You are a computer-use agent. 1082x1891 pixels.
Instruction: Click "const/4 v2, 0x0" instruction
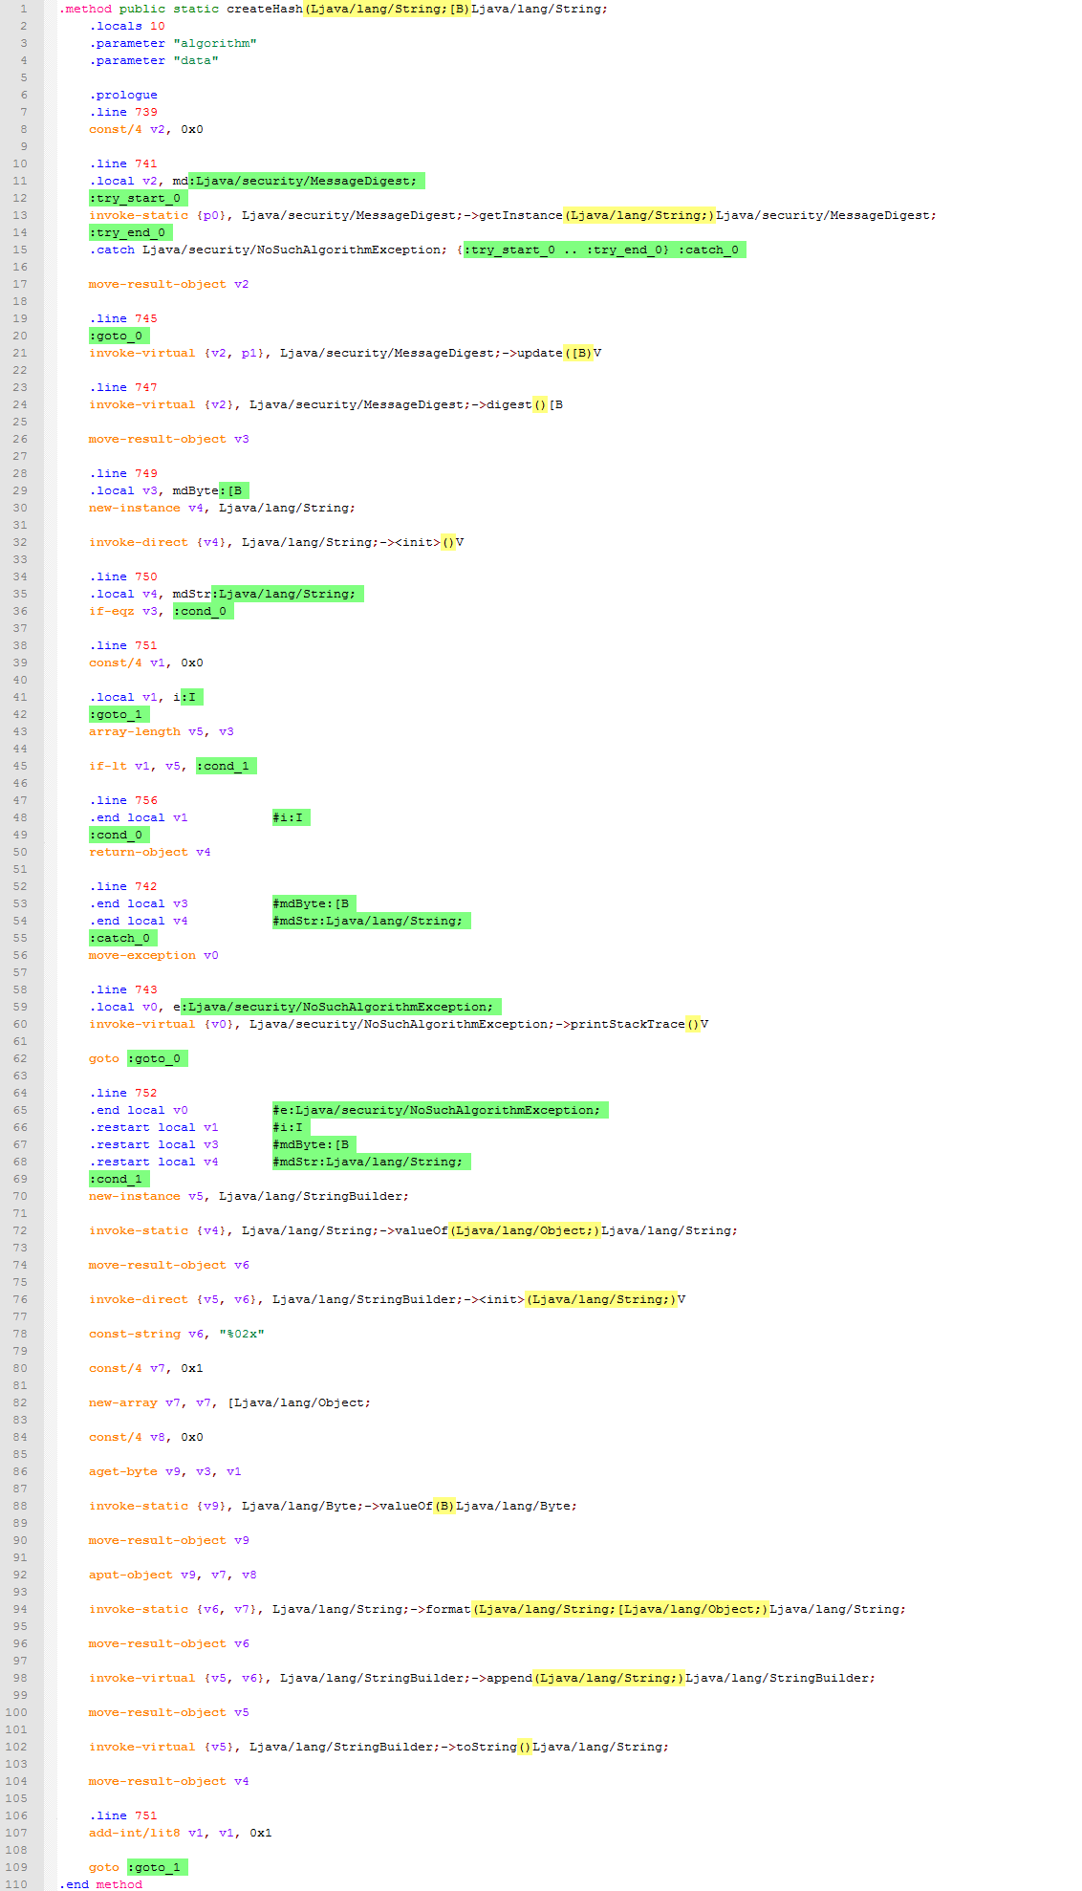146,129
